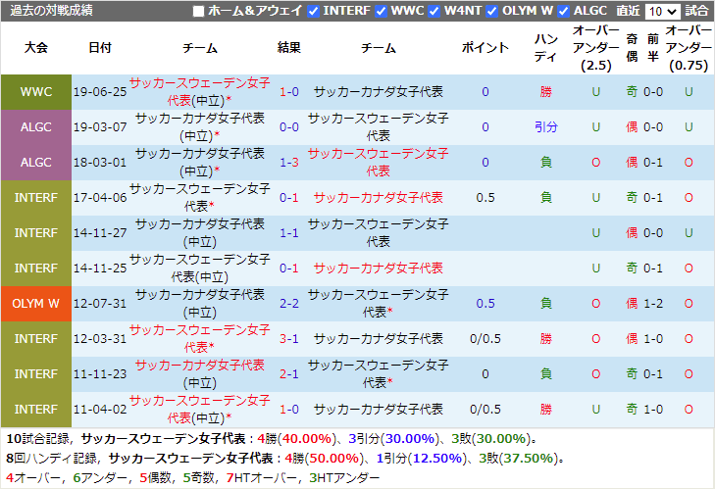This screenshot has height=489, width=715.
Task: Open the 1-0 result for 19-06-25
Action: (289, 92)
